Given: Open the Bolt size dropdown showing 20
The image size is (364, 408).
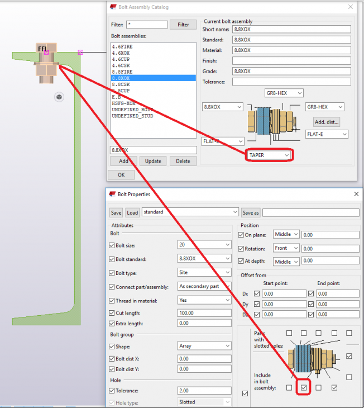Looking at the screenshot, I should pos(204,245).
